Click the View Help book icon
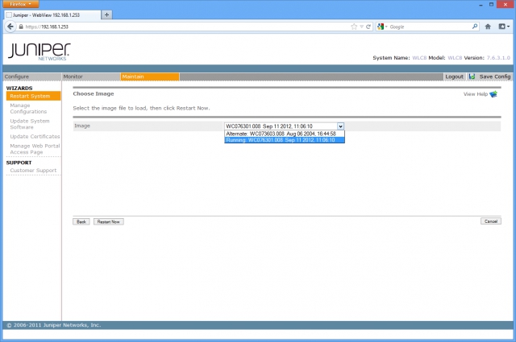The image size is (516, 342). tap(493, 94)
